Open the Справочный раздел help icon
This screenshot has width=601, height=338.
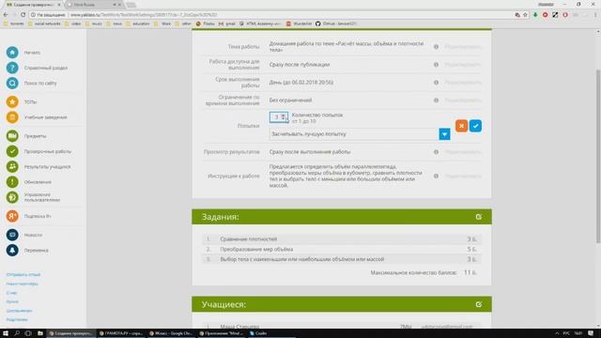tap(12, 68)
